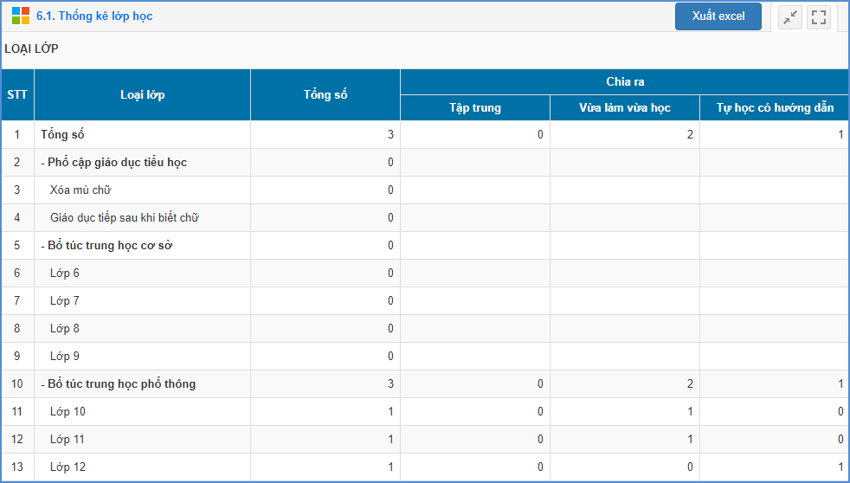Select the LOẠI LỚP section label
This screenshot has width=850, height=483.
[31, 48]
